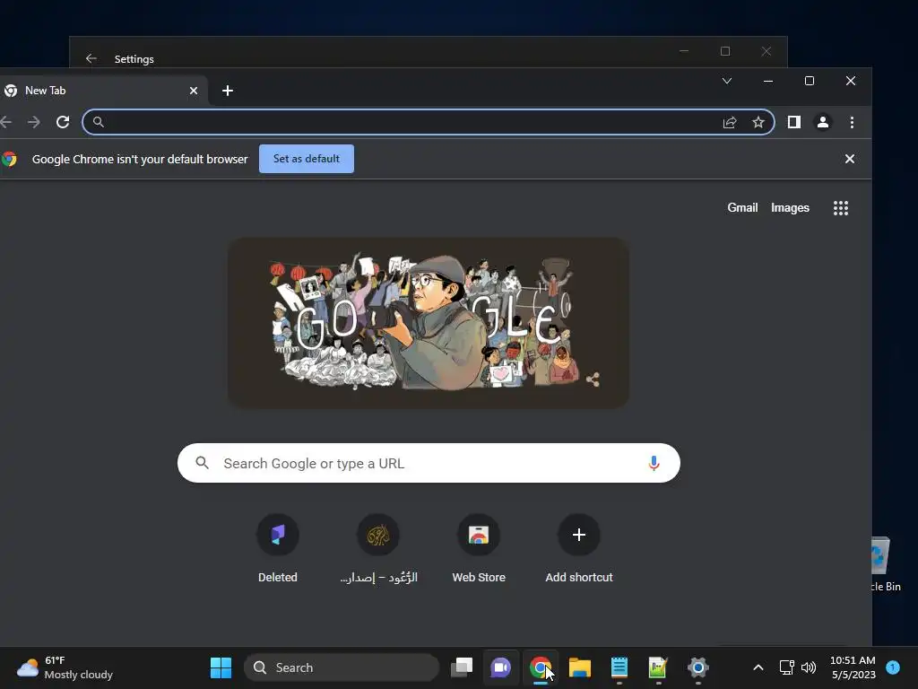Share the Google Doodle
918x689 pixels.
(x=593, y=379)
